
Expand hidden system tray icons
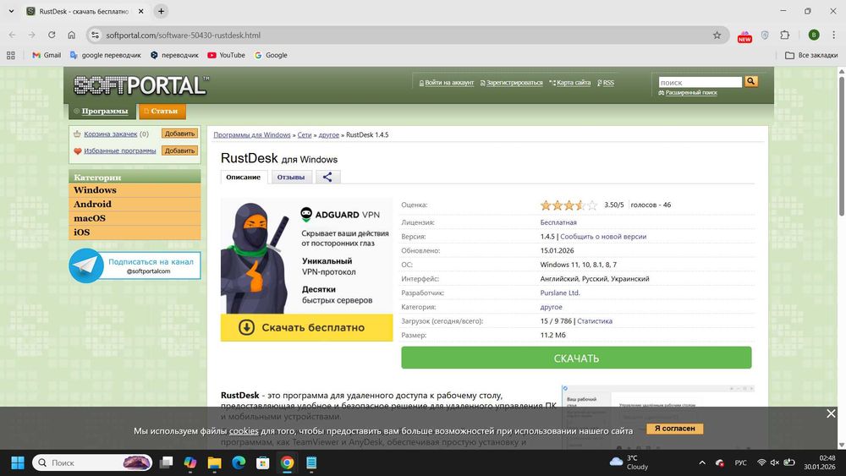point(702,462)
